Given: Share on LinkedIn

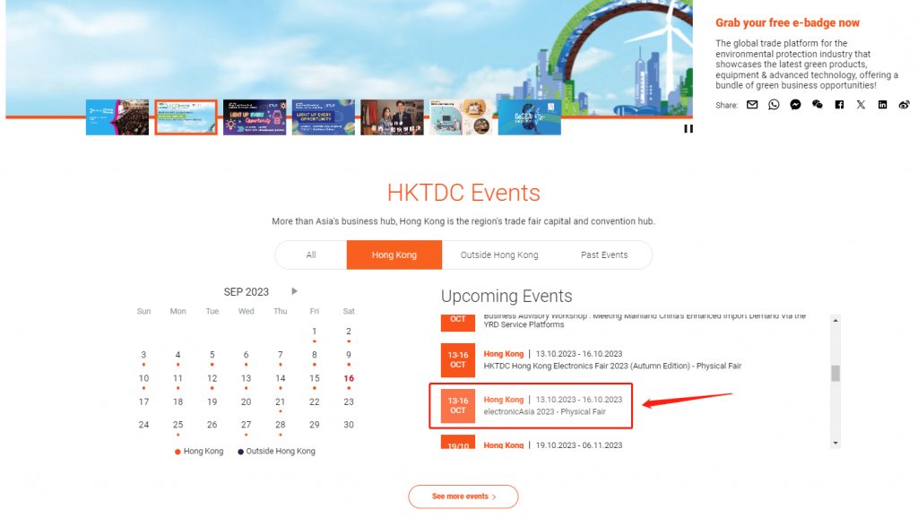Looking at the screenshot, I should (882, 105).
